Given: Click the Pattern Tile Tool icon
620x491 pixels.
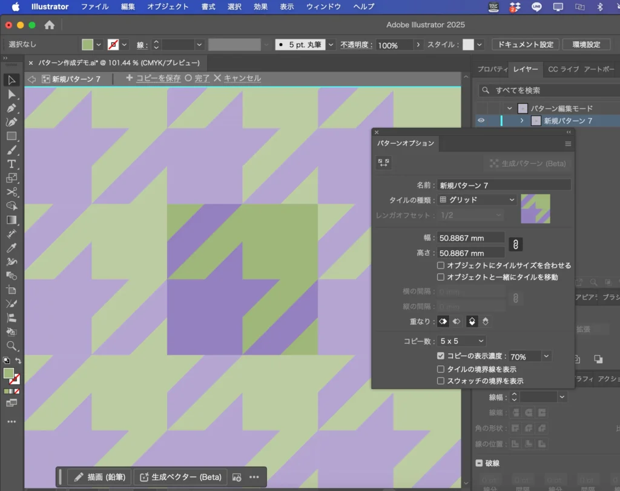Looking at the screenshot, I should (x=383, y=162).
